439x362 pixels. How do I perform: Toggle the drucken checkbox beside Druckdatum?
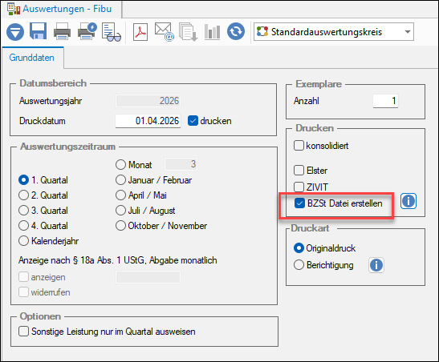(193, 121)
